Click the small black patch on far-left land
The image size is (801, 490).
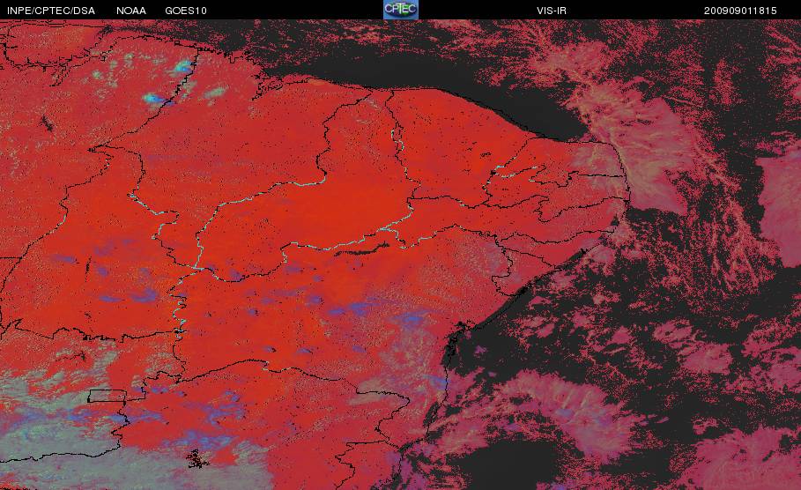tap(47, 123)
